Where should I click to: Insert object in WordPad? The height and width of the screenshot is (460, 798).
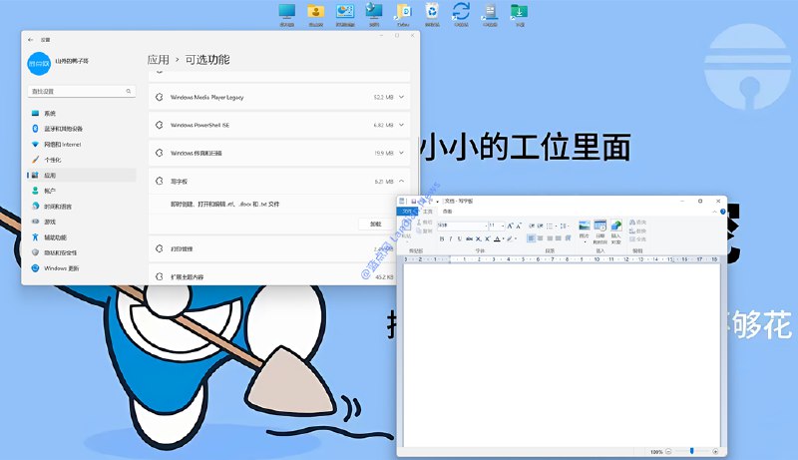(615, 231)
